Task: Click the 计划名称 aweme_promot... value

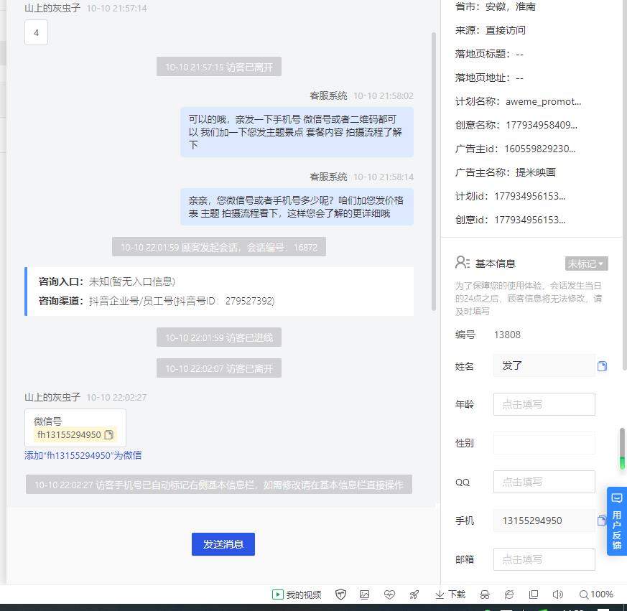Action: pos(543,101)
